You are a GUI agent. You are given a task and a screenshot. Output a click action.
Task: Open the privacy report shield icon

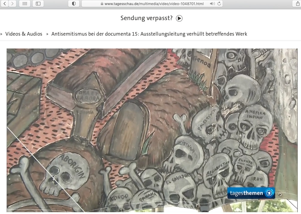click(74, 4)
